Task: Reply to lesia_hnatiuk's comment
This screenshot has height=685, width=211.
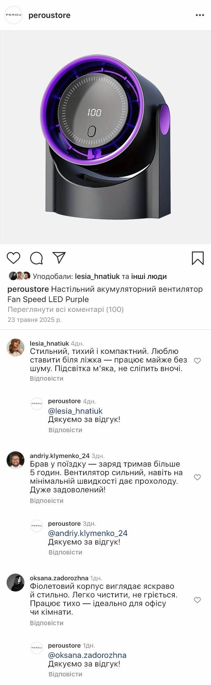Action: pos(46,378)
